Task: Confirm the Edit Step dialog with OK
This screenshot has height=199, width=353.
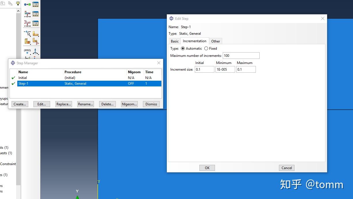Action: (207, 168)
